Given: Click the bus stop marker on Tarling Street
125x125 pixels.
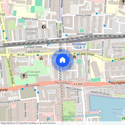Looking at the screenshot, I should pyautogui.click(x=97, y=14).
